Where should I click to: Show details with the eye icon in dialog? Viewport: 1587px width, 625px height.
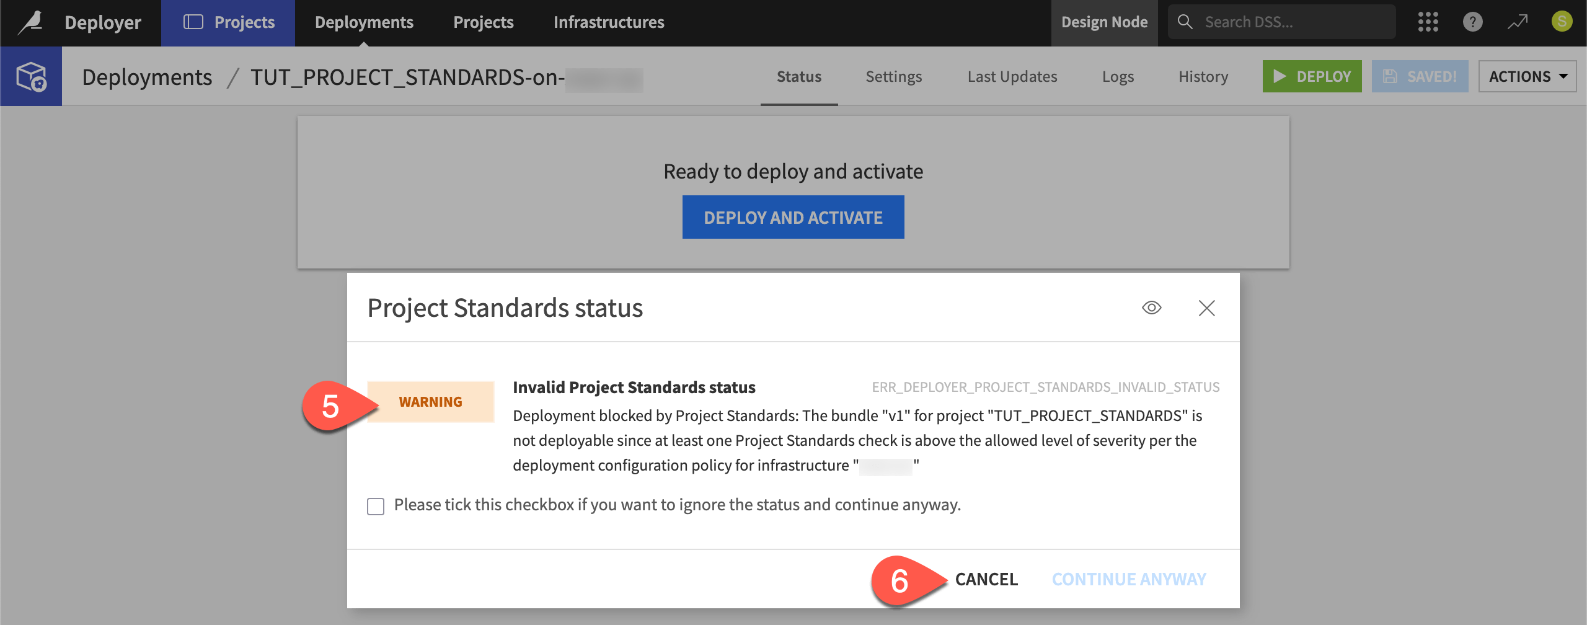coord(1151,308)
